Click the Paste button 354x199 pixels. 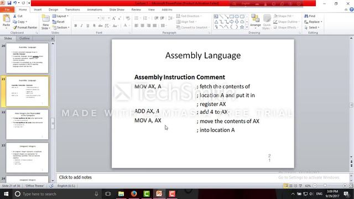coord(6,21)
